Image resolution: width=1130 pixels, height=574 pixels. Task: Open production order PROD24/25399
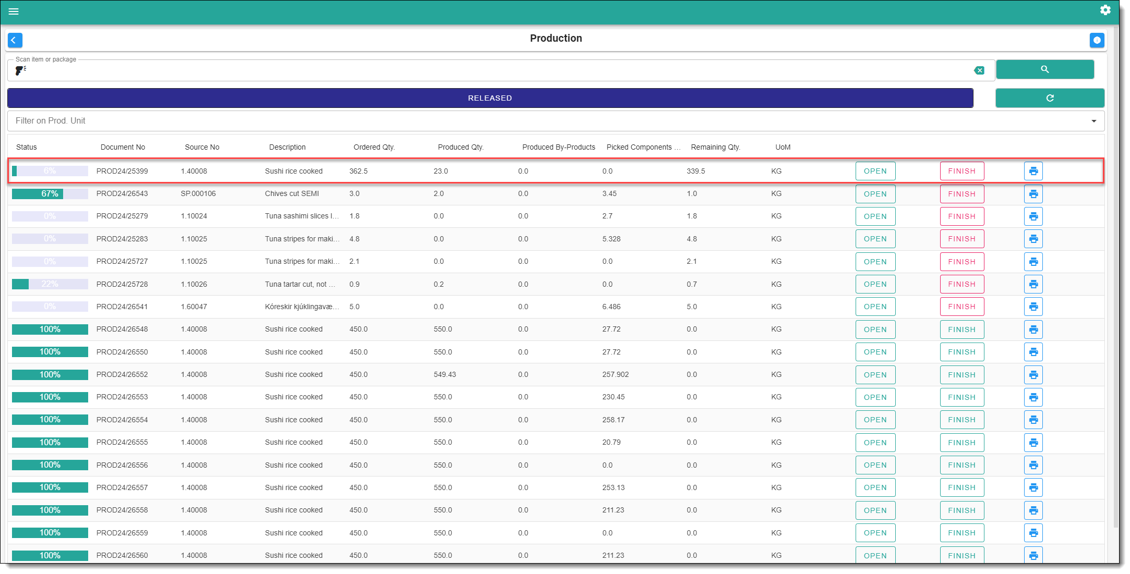coord(875,171)
